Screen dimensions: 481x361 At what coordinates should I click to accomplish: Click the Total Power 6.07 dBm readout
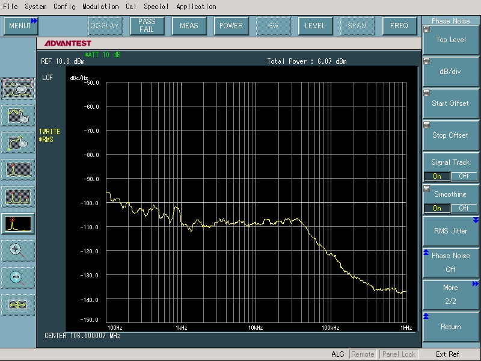pos(307,61)
